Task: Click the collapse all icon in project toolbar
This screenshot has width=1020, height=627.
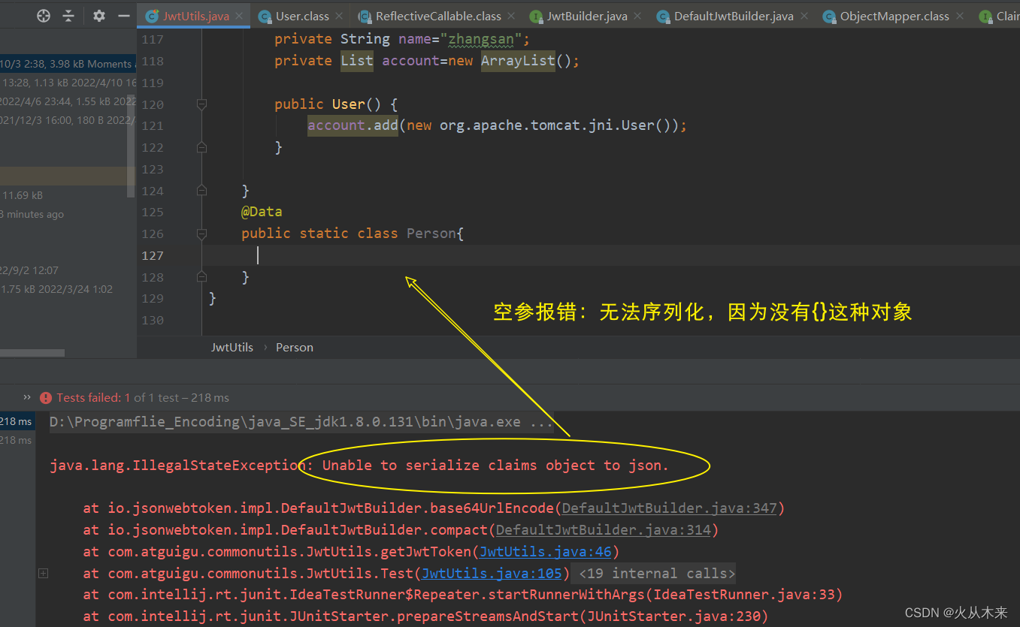Action: 68,15
